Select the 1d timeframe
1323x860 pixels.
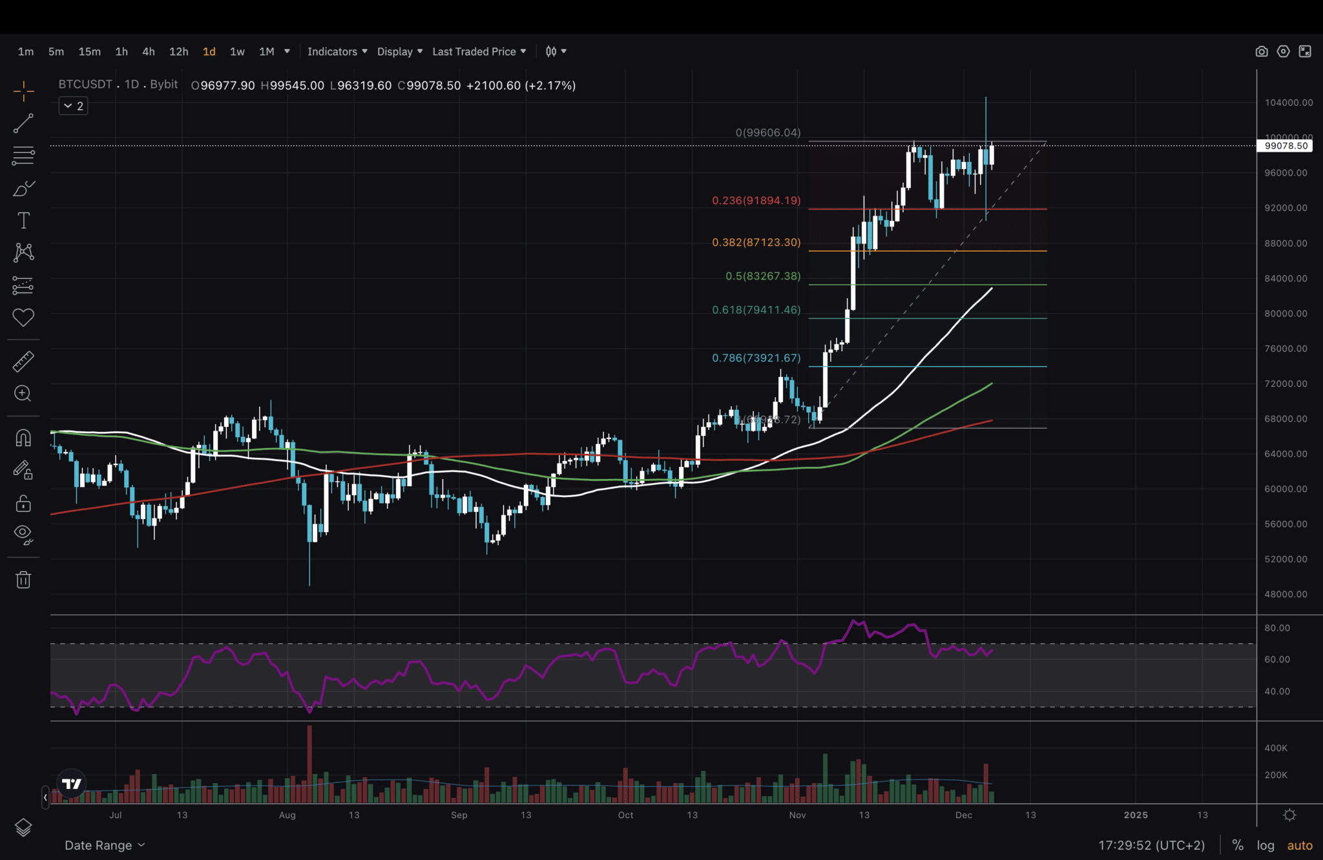(209, 52)
